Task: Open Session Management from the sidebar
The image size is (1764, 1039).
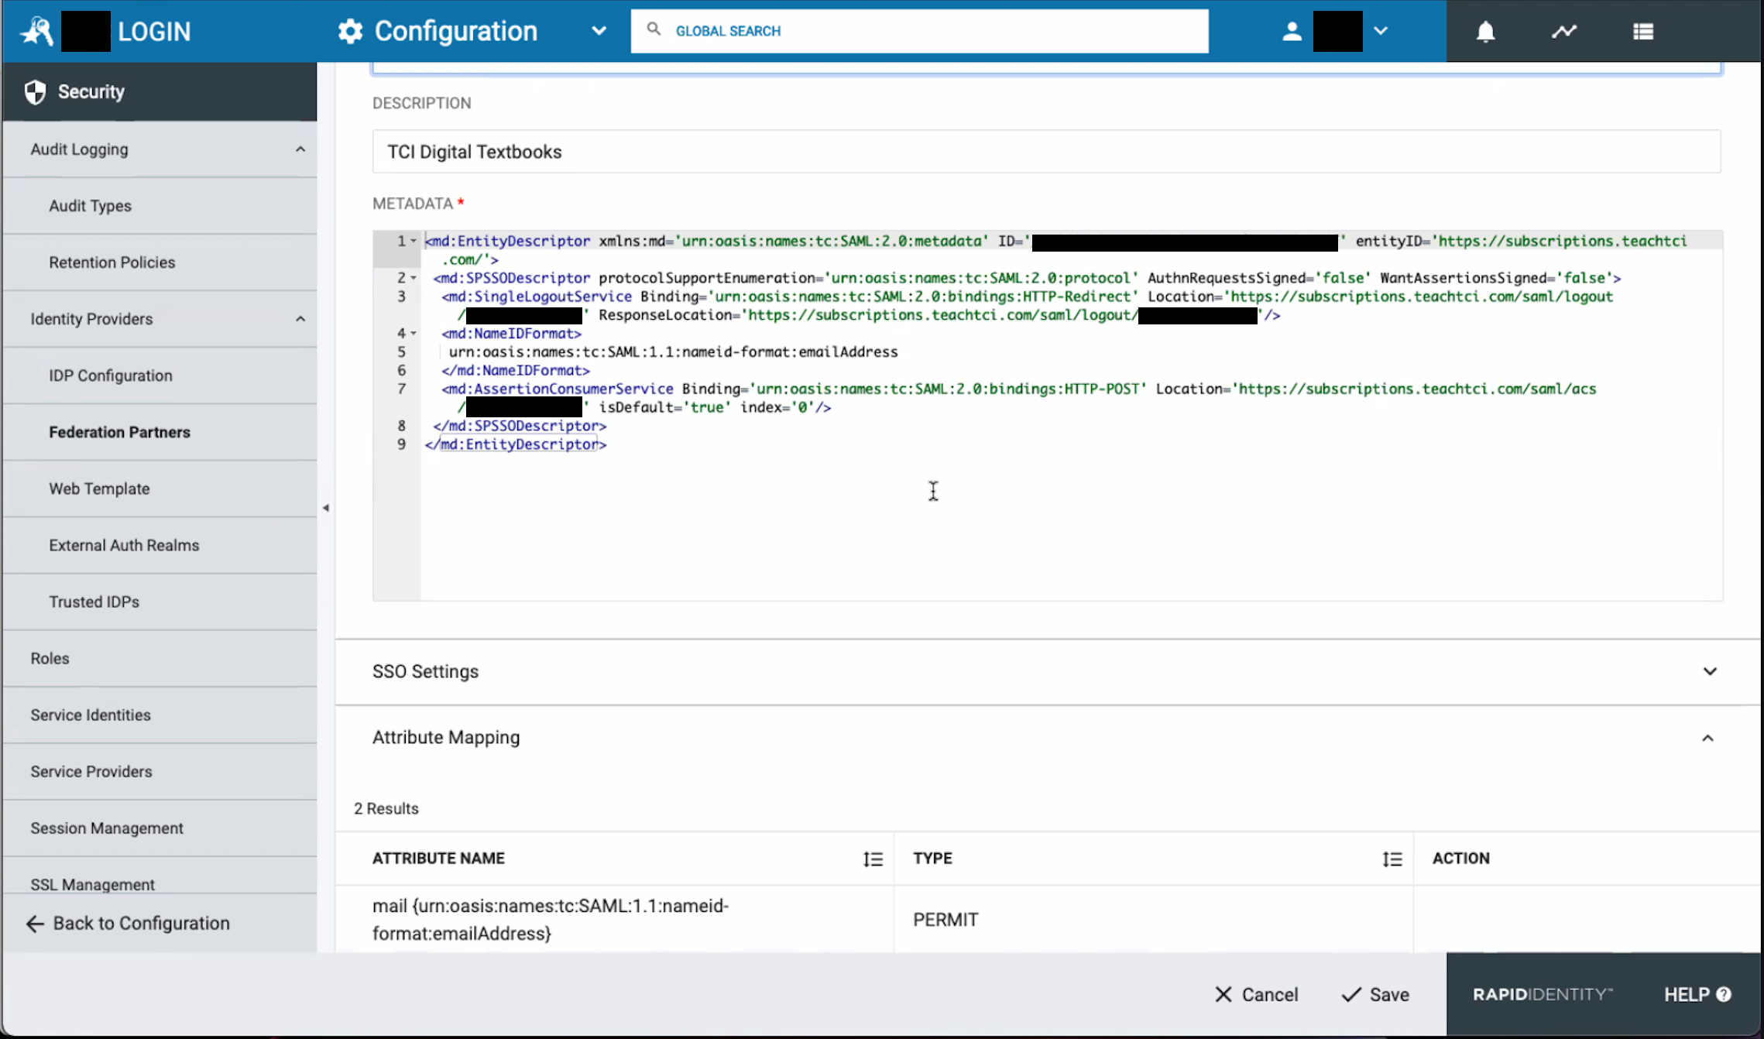Action: [x=107, y=828]
